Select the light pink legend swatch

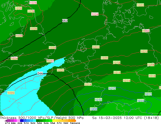(18, 121)
